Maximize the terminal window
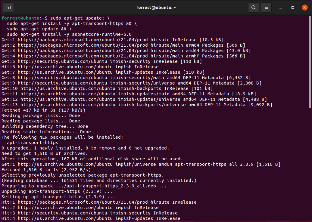The height and width of the screenshot is (222, 312). tap(292, 8)
